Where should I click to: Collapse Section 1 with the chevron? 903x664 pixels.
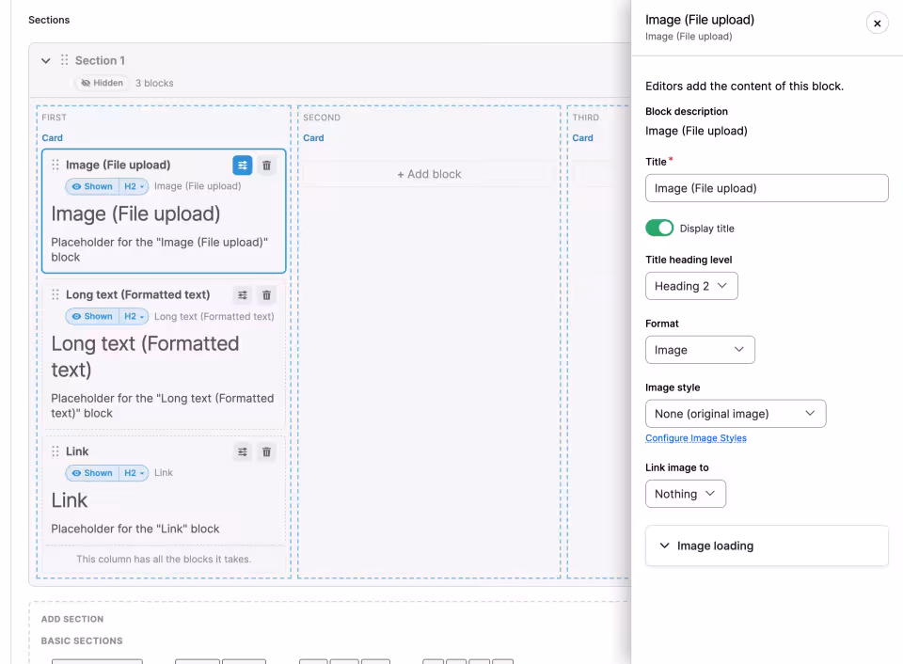pyautogui.click(x=46, y=60)
